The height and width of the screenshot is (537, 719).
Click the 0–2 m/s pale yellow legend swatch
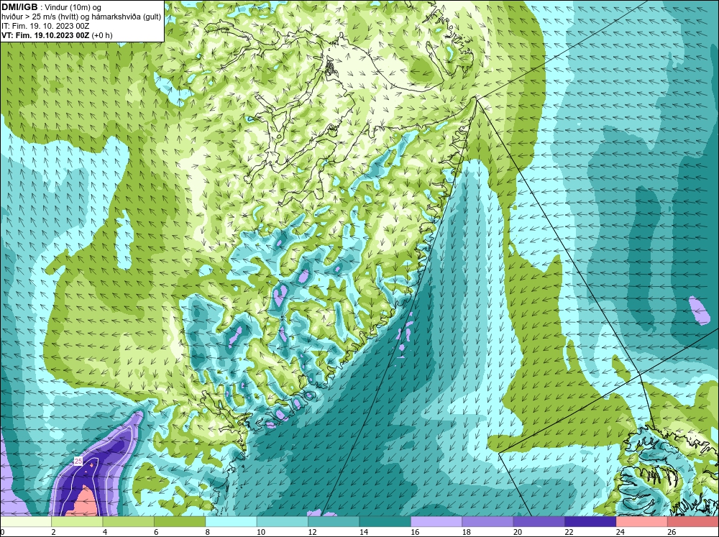[26, 521]
